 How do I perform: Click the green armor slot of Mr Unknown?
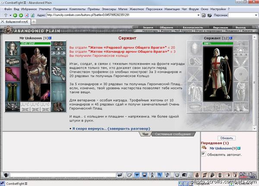(13, 92)
